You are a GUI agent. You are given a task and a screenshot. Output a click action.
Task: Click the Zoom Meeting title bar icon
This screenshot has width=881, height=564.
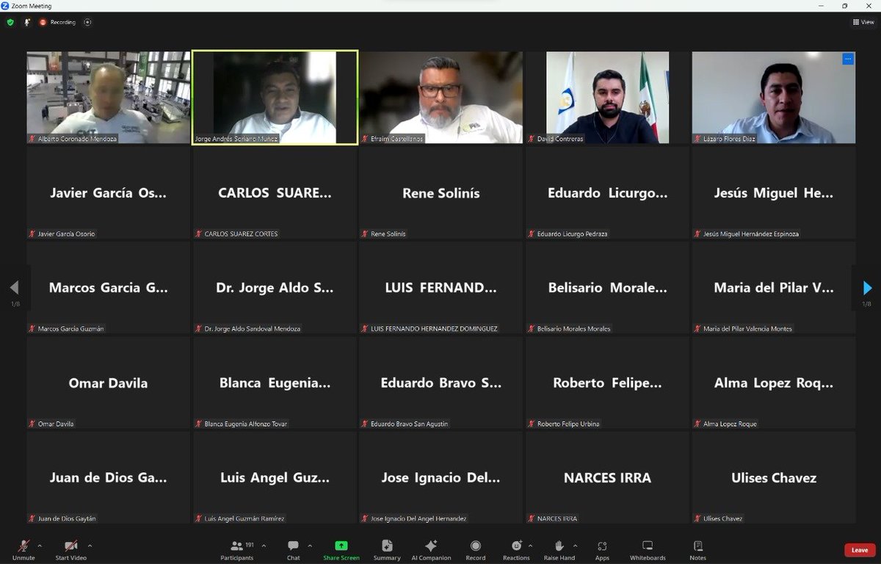[x=5, y=5]
